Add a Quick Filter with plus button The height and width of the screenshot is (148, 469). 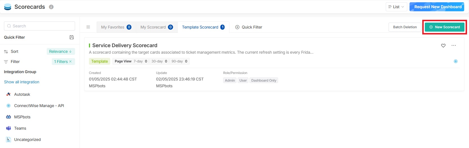[237, 27]
